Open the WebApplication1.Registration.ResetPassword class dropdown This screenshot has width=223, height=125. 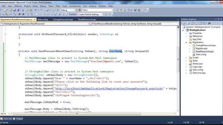pos(89,24)
